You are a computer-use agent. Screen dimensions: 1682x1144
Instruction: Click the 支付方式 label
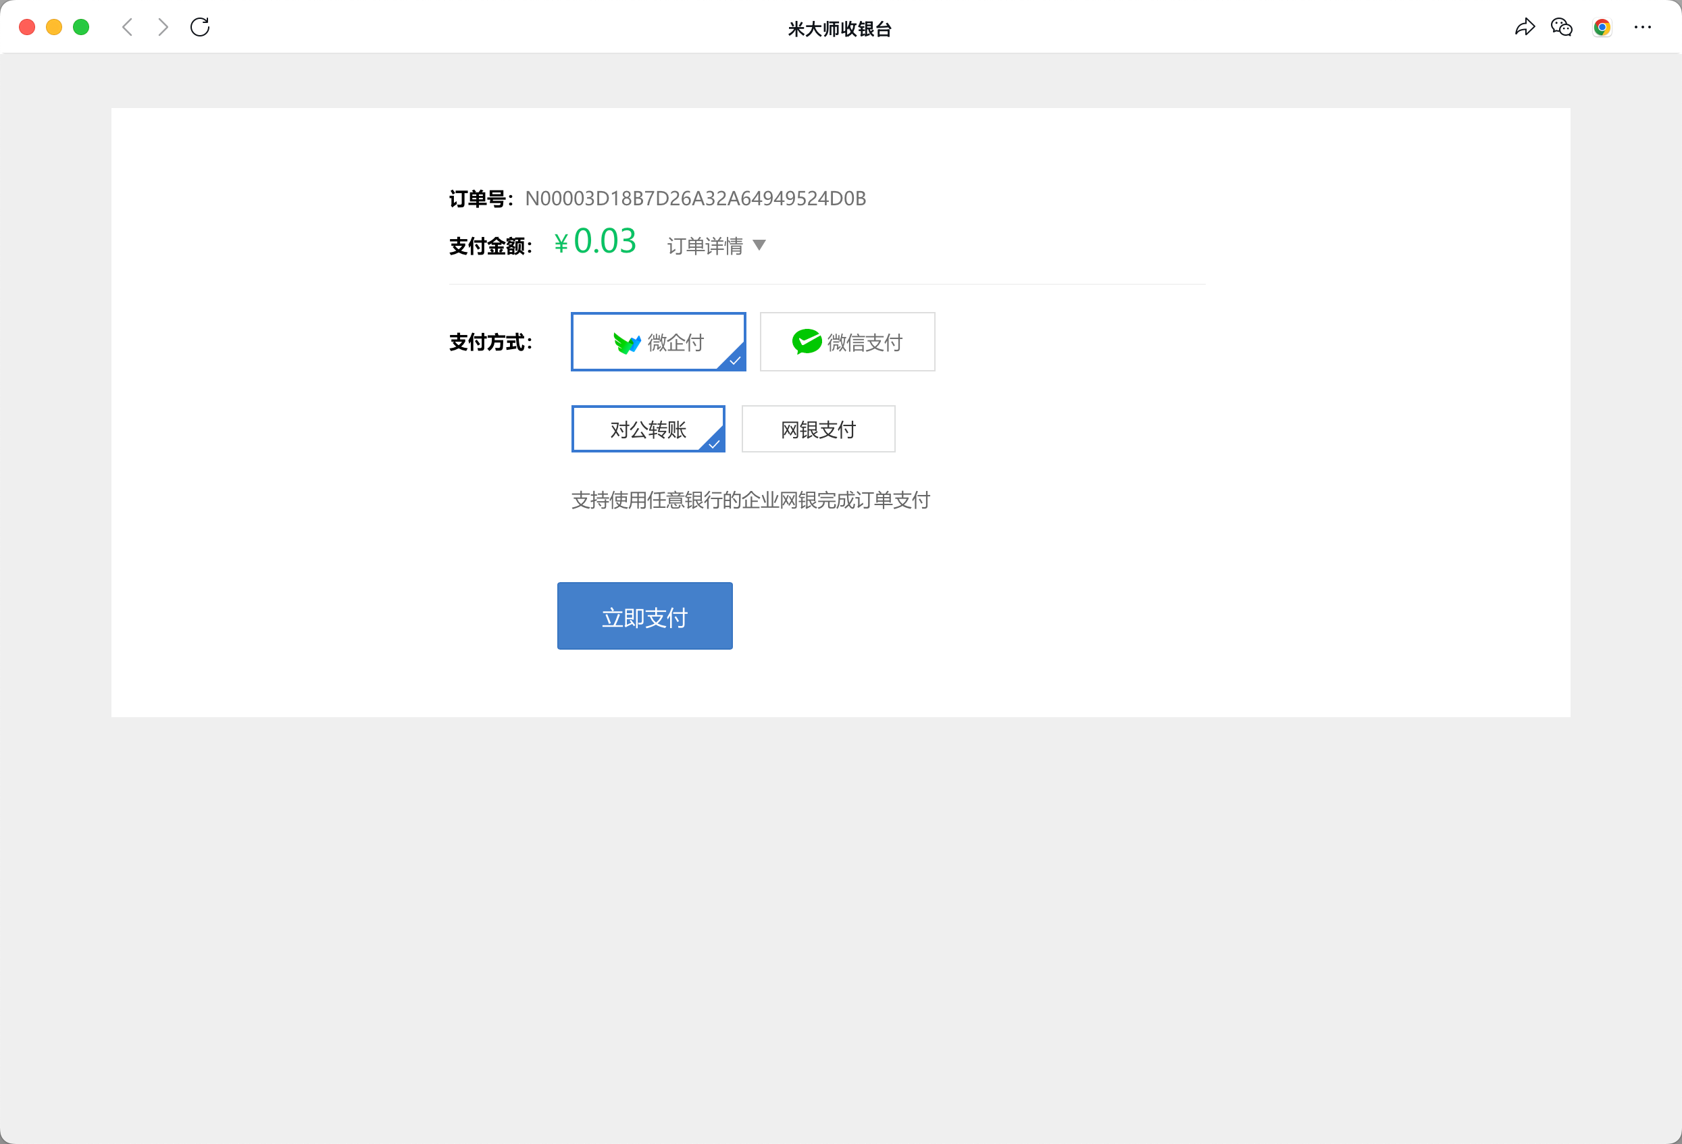[x=490, y=342]
